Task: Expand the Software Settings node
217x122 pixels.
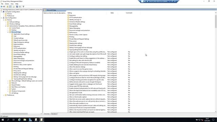Action: click(6, 22)
